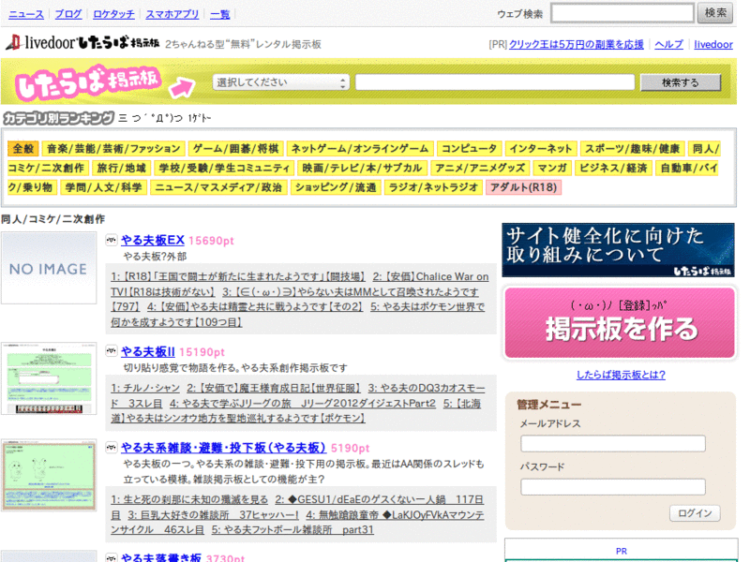Select the アニメ/アニメグッズ category

(479, 168)
